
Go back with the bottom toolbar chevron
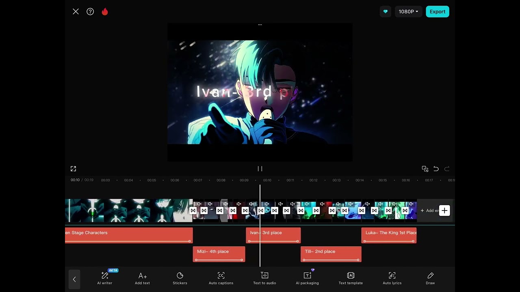pos(74,279)
